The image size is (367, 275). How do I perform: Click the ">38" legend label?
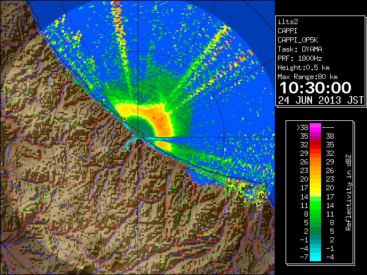[x=302, y=128]
